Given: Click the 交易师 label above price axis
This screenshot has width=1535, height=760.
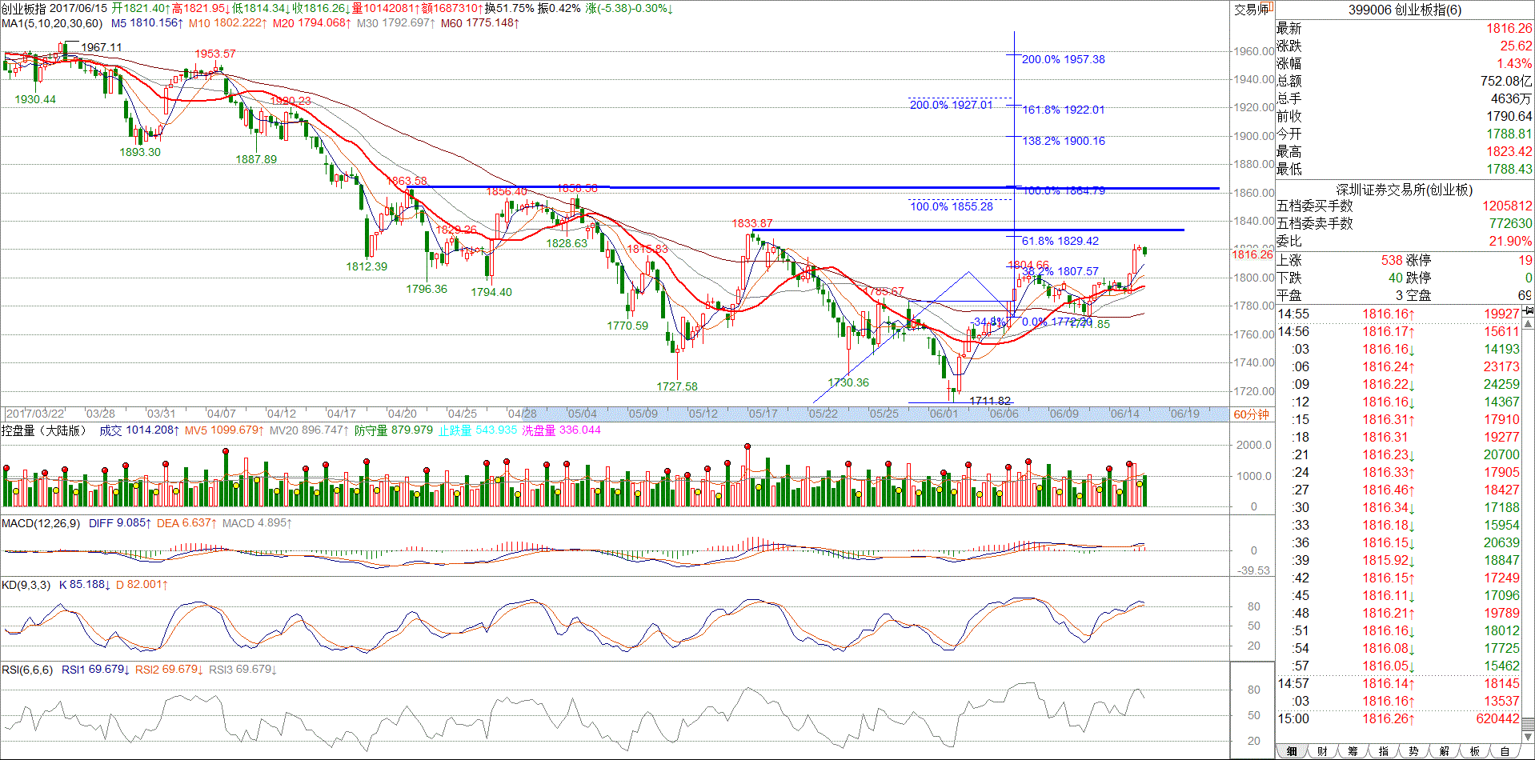Looking at the screenshot, I should 1252,9.
